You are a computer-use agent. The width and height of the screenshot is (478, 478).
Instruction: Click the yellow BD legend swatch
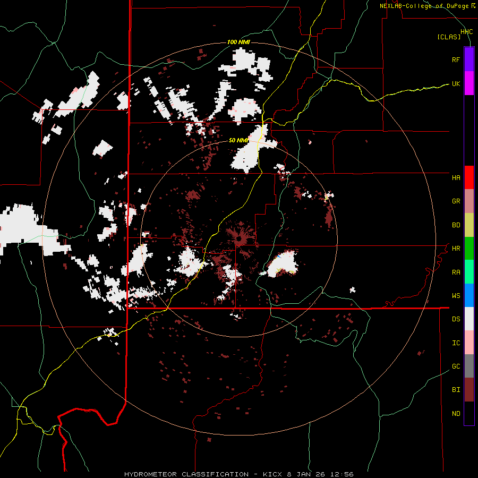[x=469, y=225]
